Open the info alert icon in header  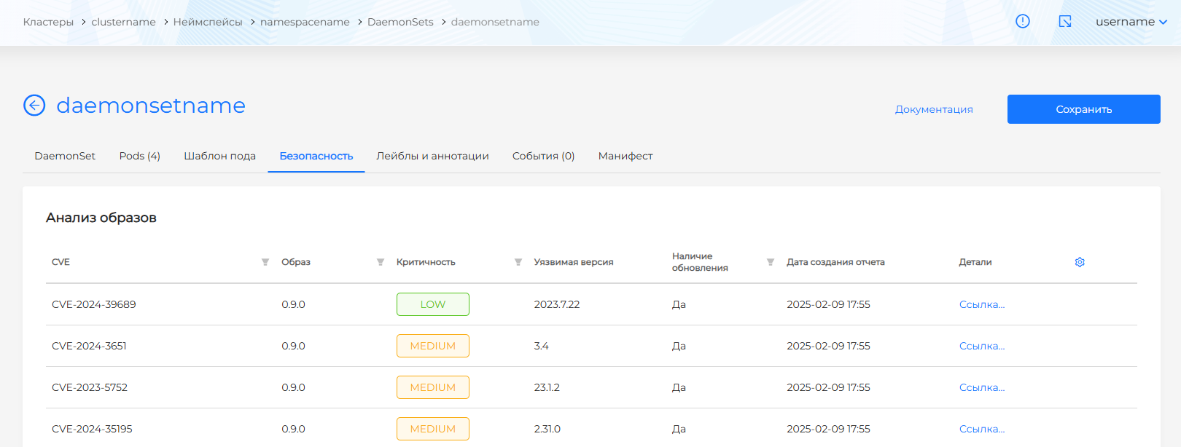click(1023, 22)
